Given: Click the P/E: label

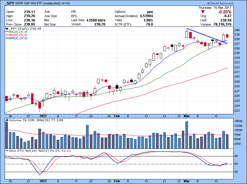Looking at the screenshot, I should pos(74,12).
